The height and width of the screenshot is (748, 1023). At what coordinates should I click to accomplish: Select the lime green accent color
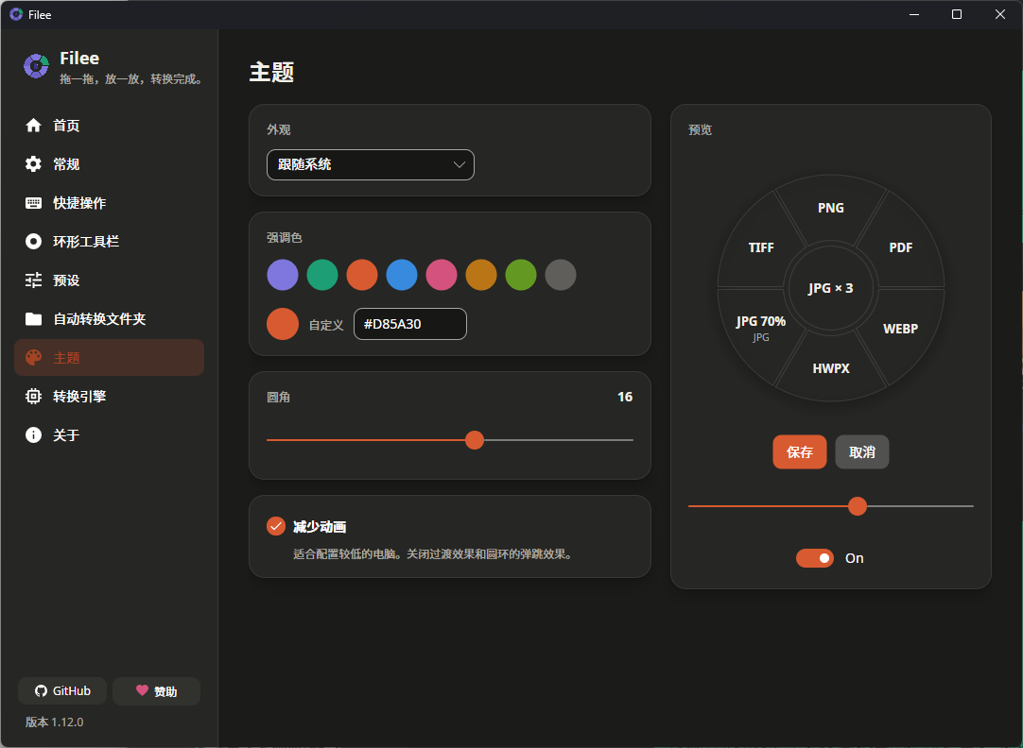tap(521, 274)
